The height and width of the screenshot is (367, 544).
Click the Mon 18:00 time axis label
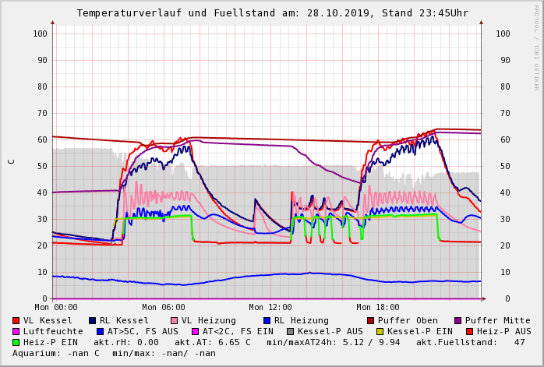tap(378, 308)
